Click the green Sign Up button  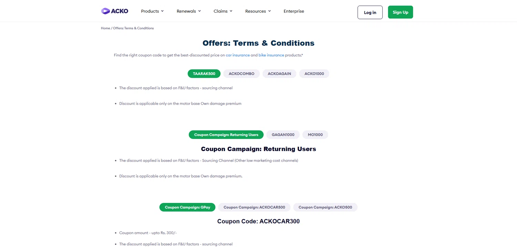click(x=401, y=12)
